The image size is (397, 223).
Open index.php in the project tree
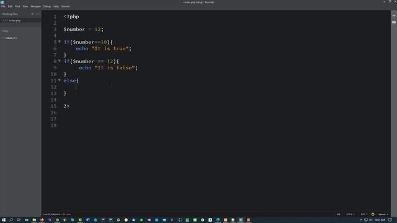pos(11,38)
